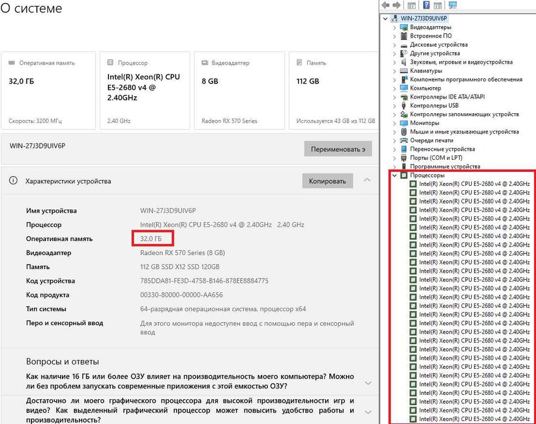Click the chip icon next to Процессоры
Screen dimensions: 536x424
(404, 176)
